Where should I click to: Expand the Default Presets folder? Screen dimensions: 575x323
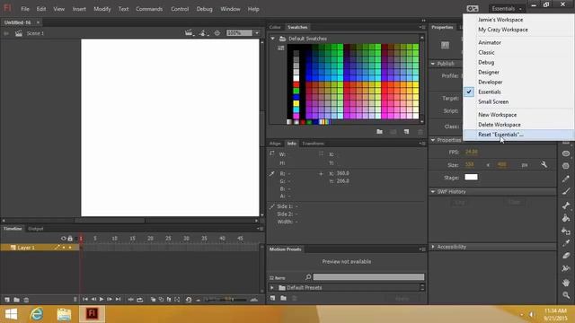point(272,288)
